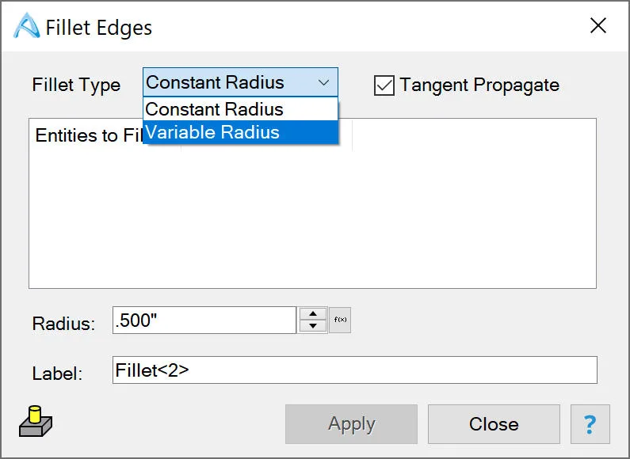Viewport: 630px width, 459px height.
Task: Choose Constant Radius in the dropdown list
Action: 240,109
